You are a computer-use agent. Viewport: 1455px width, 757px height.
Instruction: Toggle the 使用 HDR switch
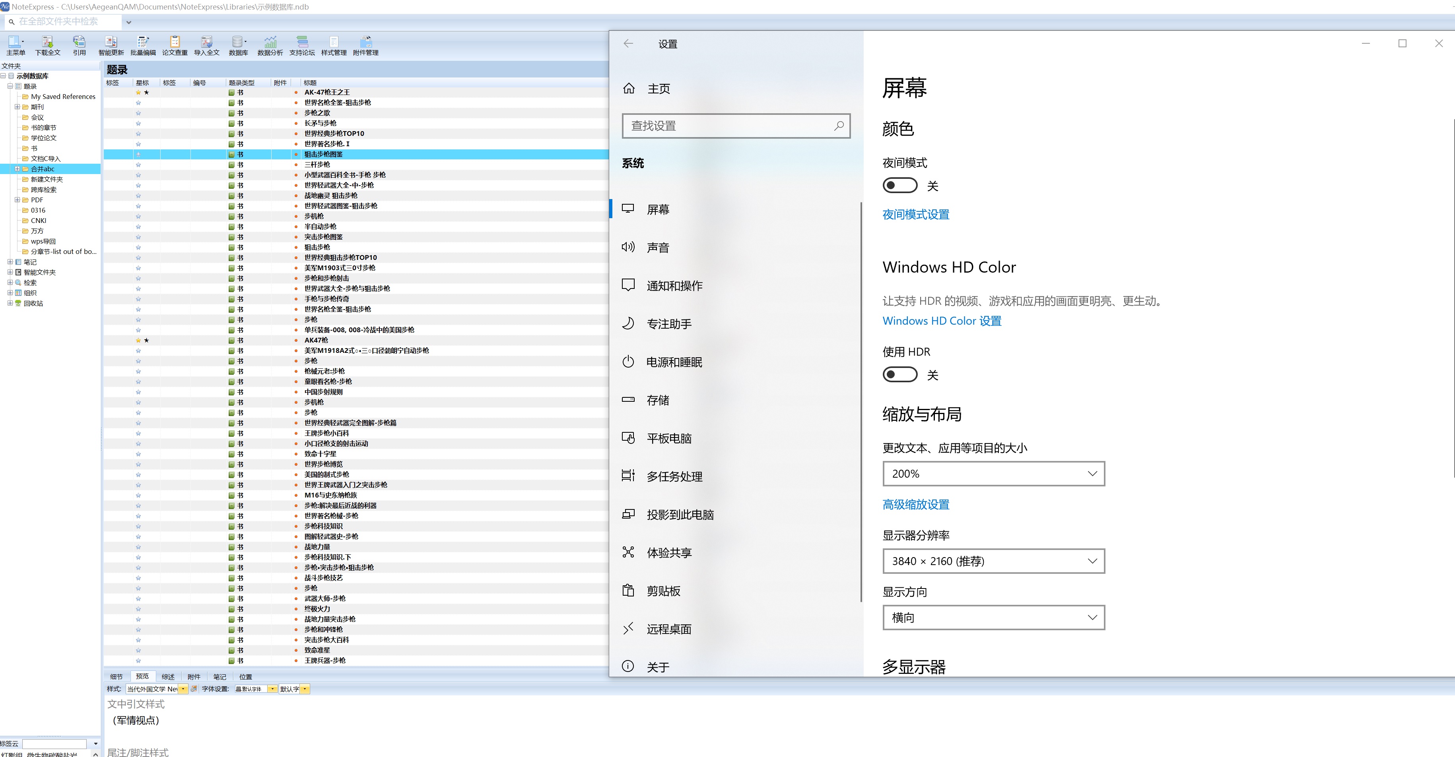(x=900, y=374)
